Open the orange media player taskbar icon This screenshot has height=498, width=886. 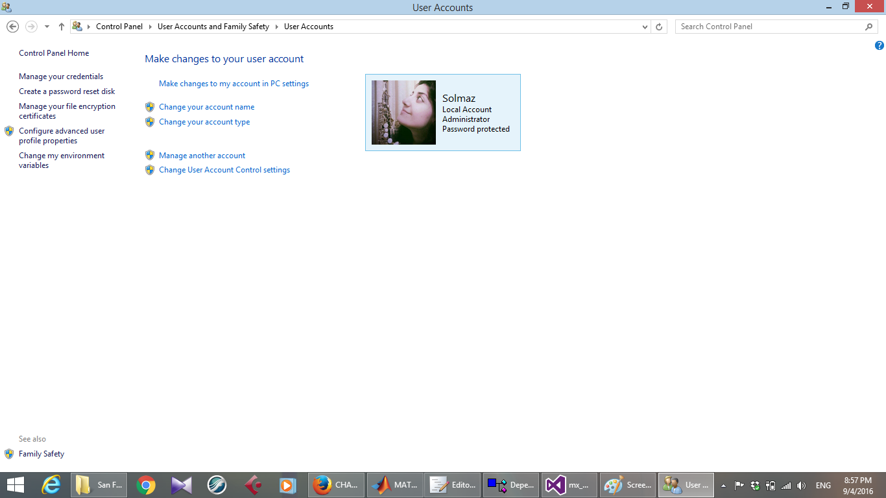[x=287, y=485]
